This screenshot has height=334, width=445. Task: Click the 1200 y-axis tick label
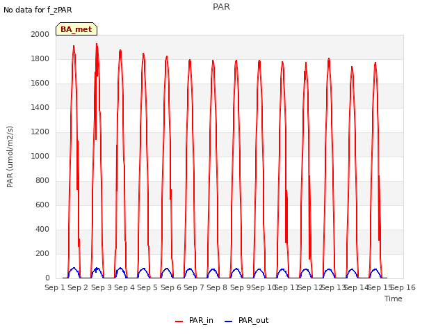pos(40,132)
